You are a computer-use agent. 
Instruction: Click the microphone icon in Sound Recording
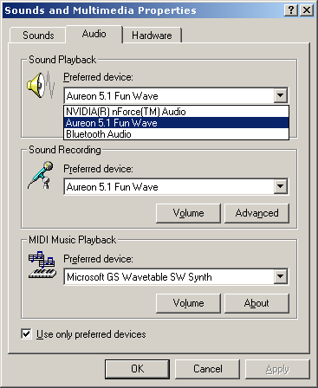[x=41, y=175]
